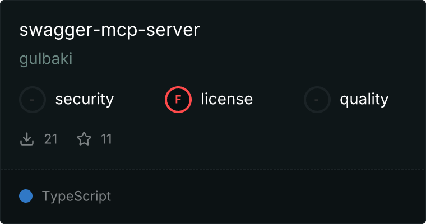The height and width of the screenshot is (224, 426).
Task: Select the license label text
Action: click(227, 99)
